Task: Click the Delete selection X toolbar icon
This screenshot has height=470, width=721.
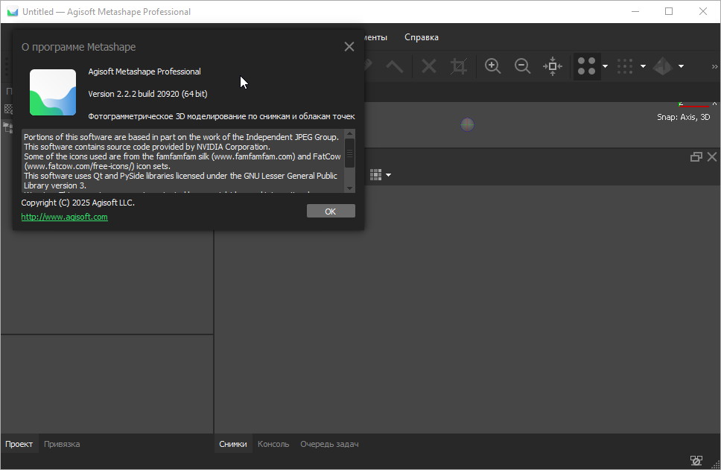Action: [428, 66]
